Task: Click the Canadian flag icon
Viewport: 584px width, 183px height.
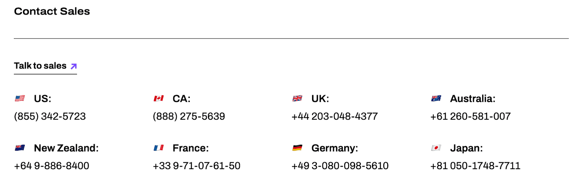Action: [158, 98]
